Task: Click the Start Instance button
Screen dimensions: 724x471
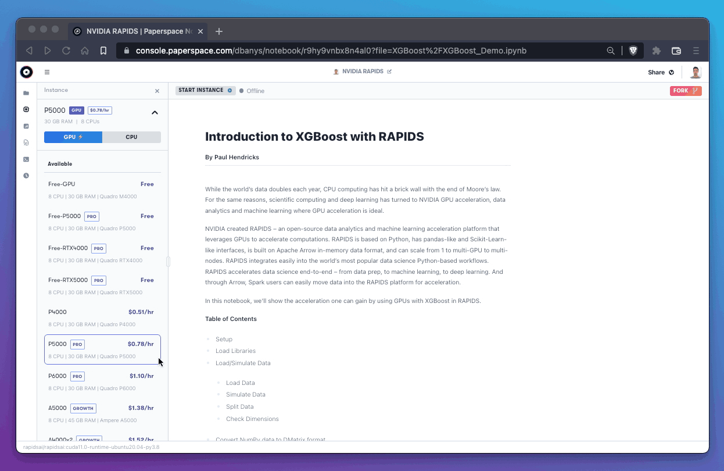Action: 205,90
